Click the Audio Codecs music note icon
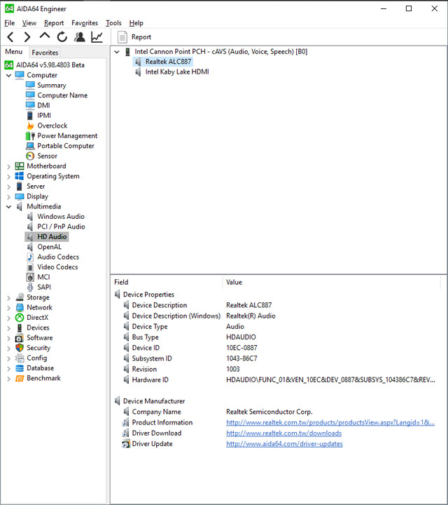The height and width of the screenshot is (505, 448). pos(30,257)
